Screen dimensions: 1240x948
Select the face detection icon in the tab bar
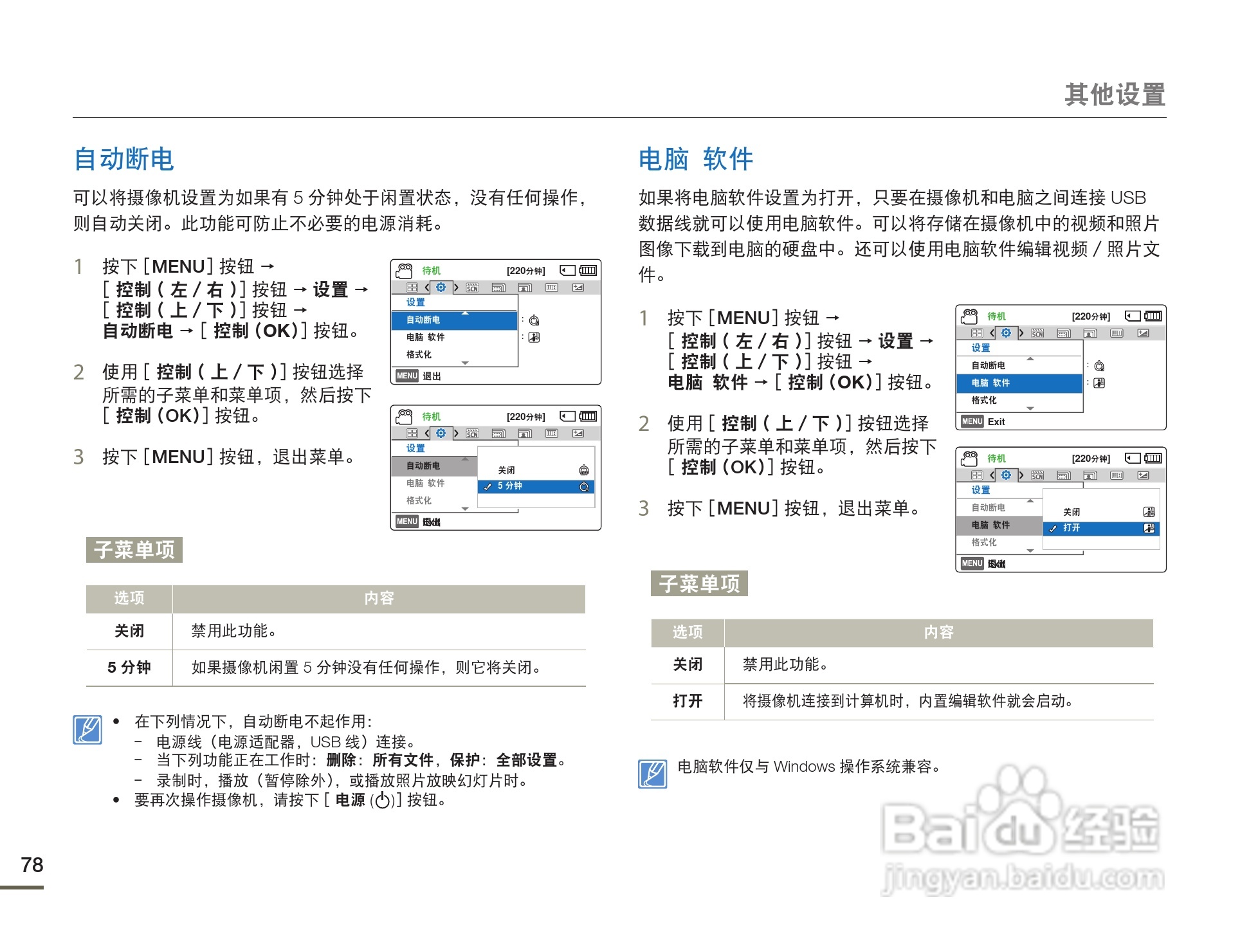coord(525,287)
